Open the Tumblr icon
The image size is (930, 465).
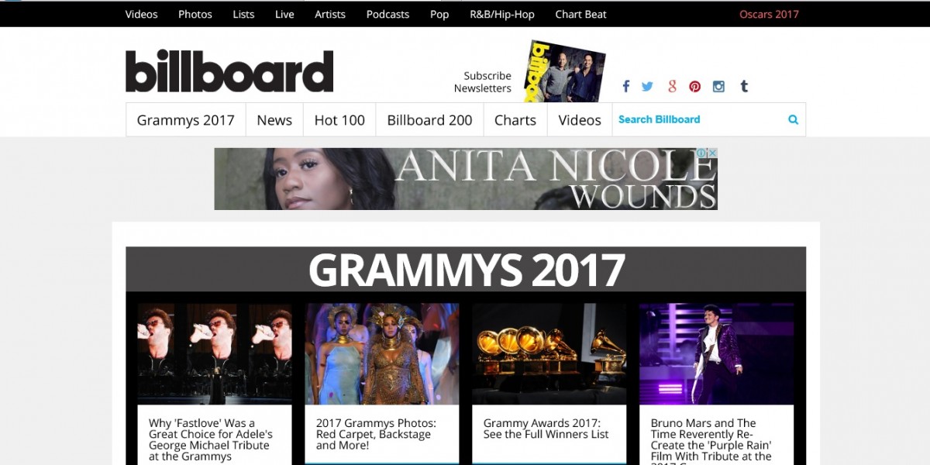click(x=744, y=86)
